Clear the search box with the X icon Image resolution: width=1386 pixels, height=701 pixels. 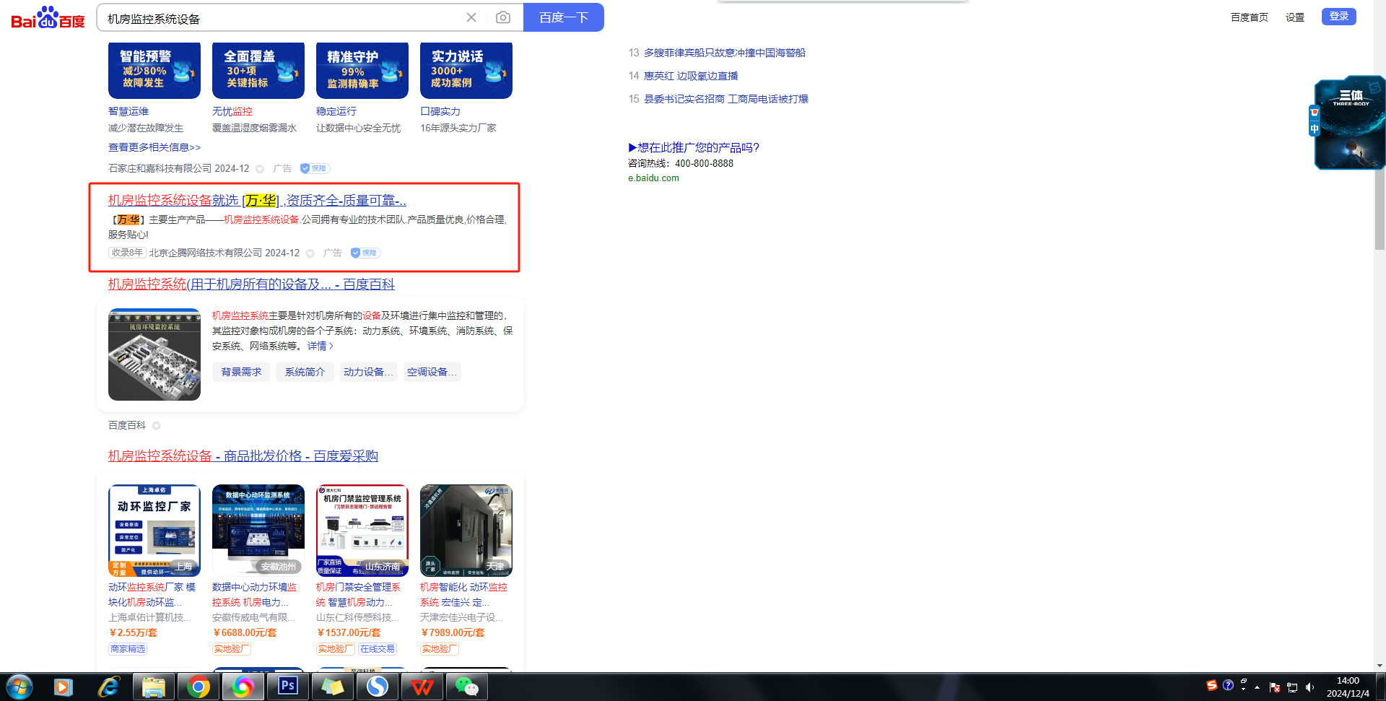click(x=471, y=17)
